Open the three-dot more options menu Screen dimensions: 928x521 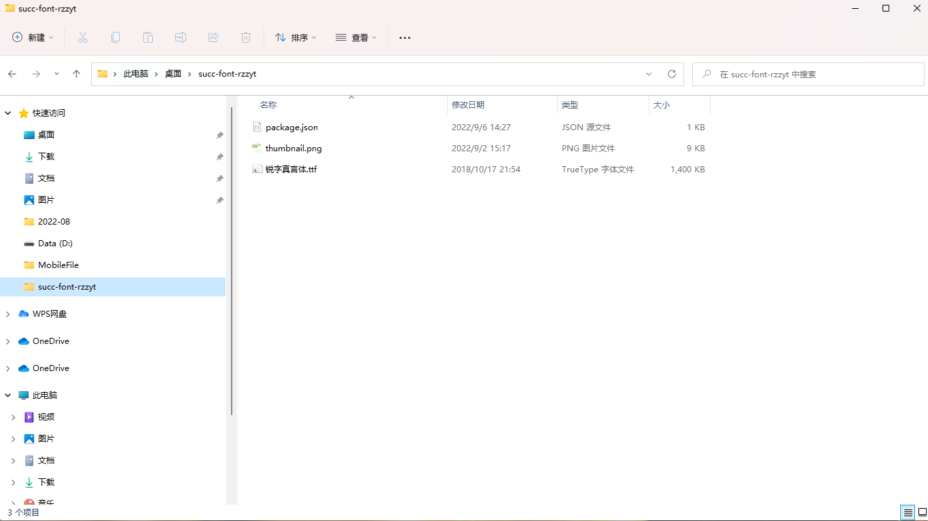405,37
